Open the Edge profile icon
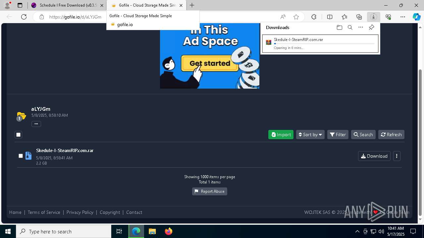 (x=7, y=5)
